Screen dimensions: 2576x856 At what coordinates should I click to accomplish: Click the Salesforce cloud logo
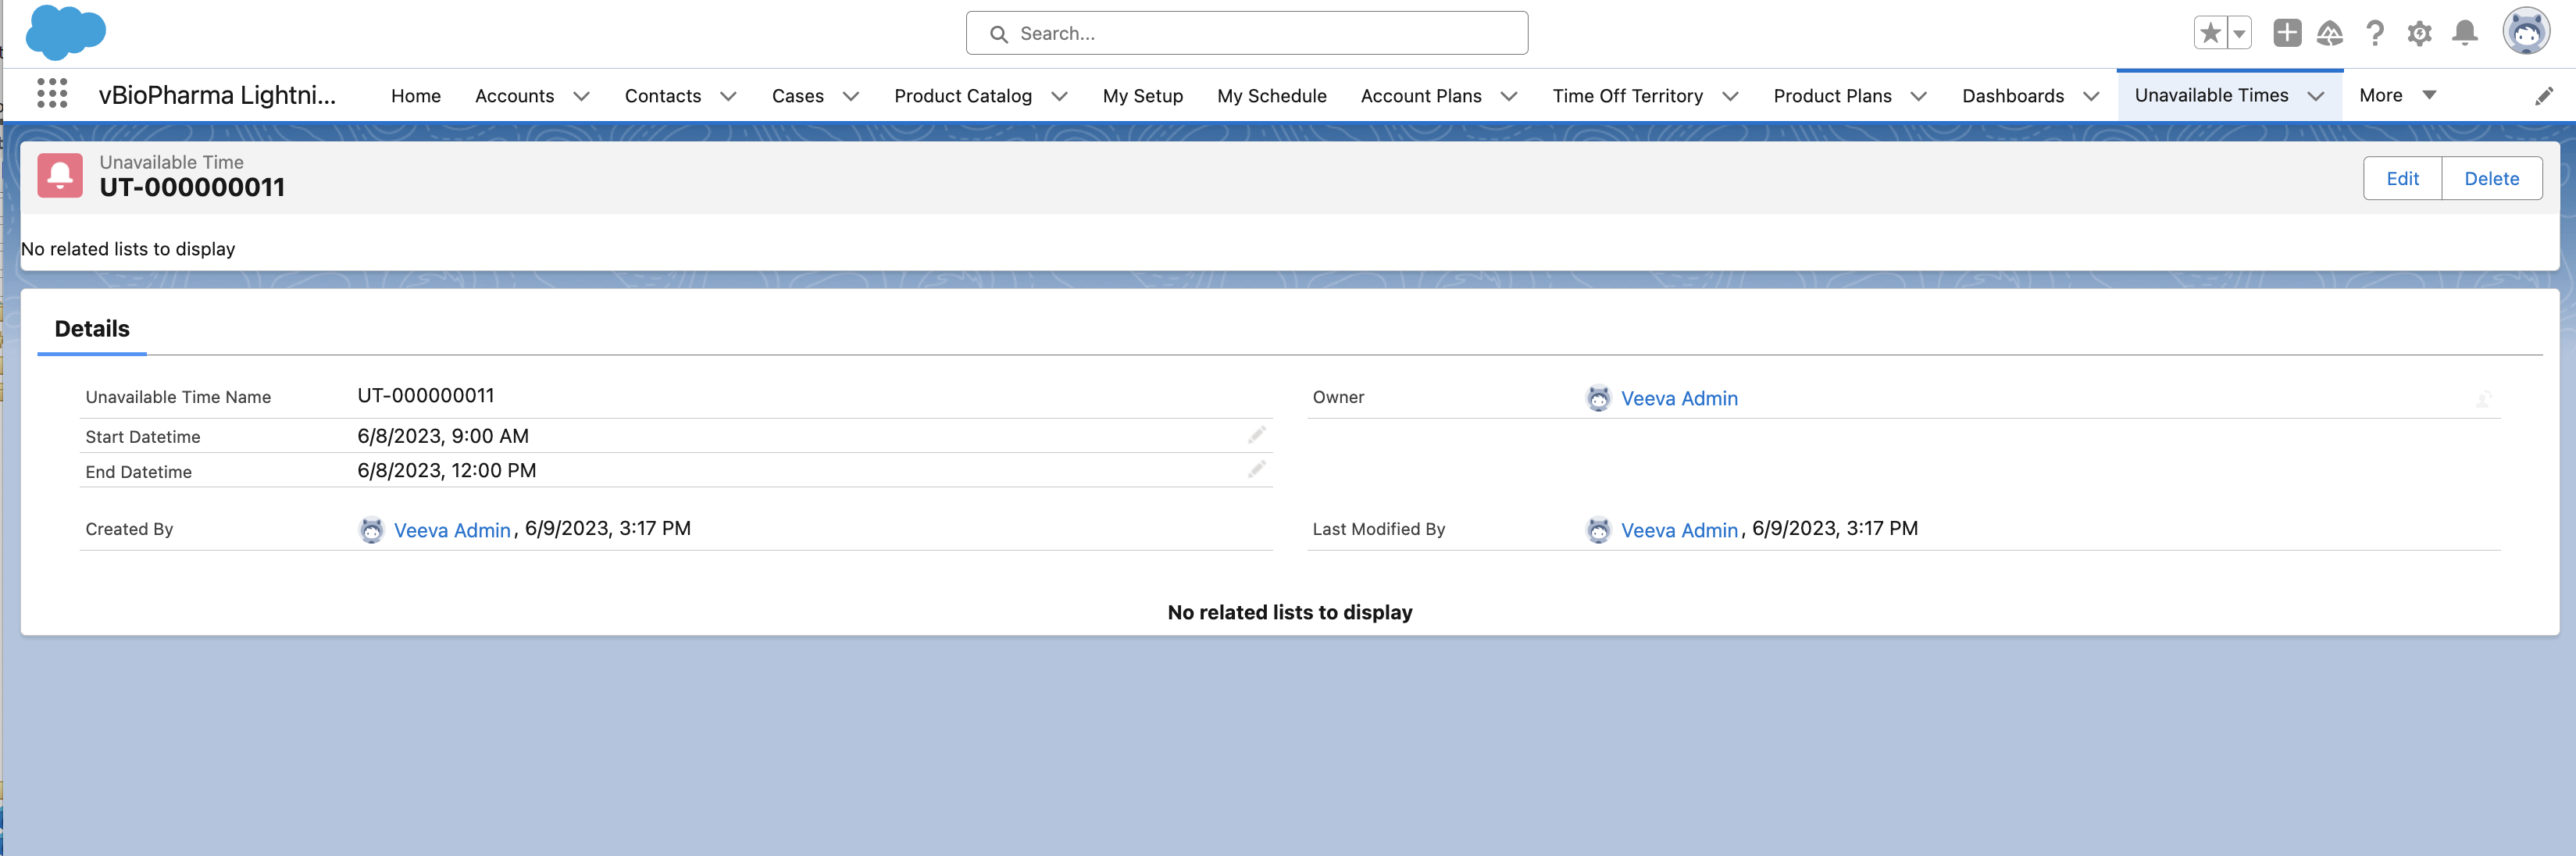[65, 32]
